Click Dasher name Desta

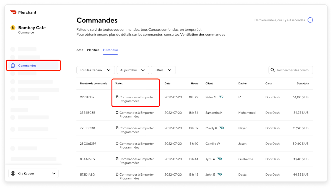(243, 174)
